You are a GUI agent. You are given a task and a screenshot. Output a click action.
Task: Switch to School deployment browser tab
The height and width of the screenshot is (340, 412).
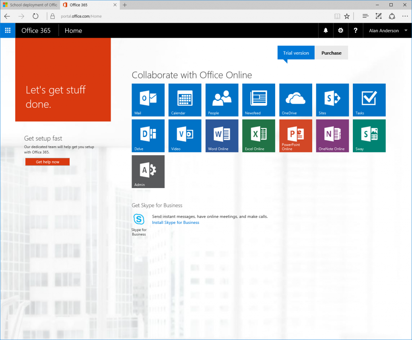tap(30, 5)
